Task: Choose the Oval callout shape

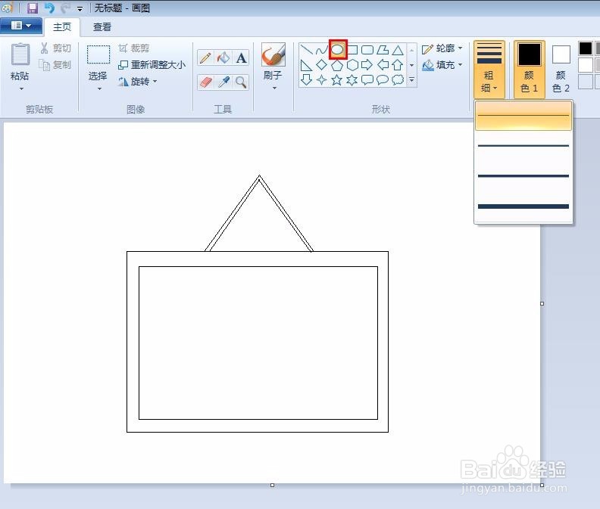Action: (383, 80)
